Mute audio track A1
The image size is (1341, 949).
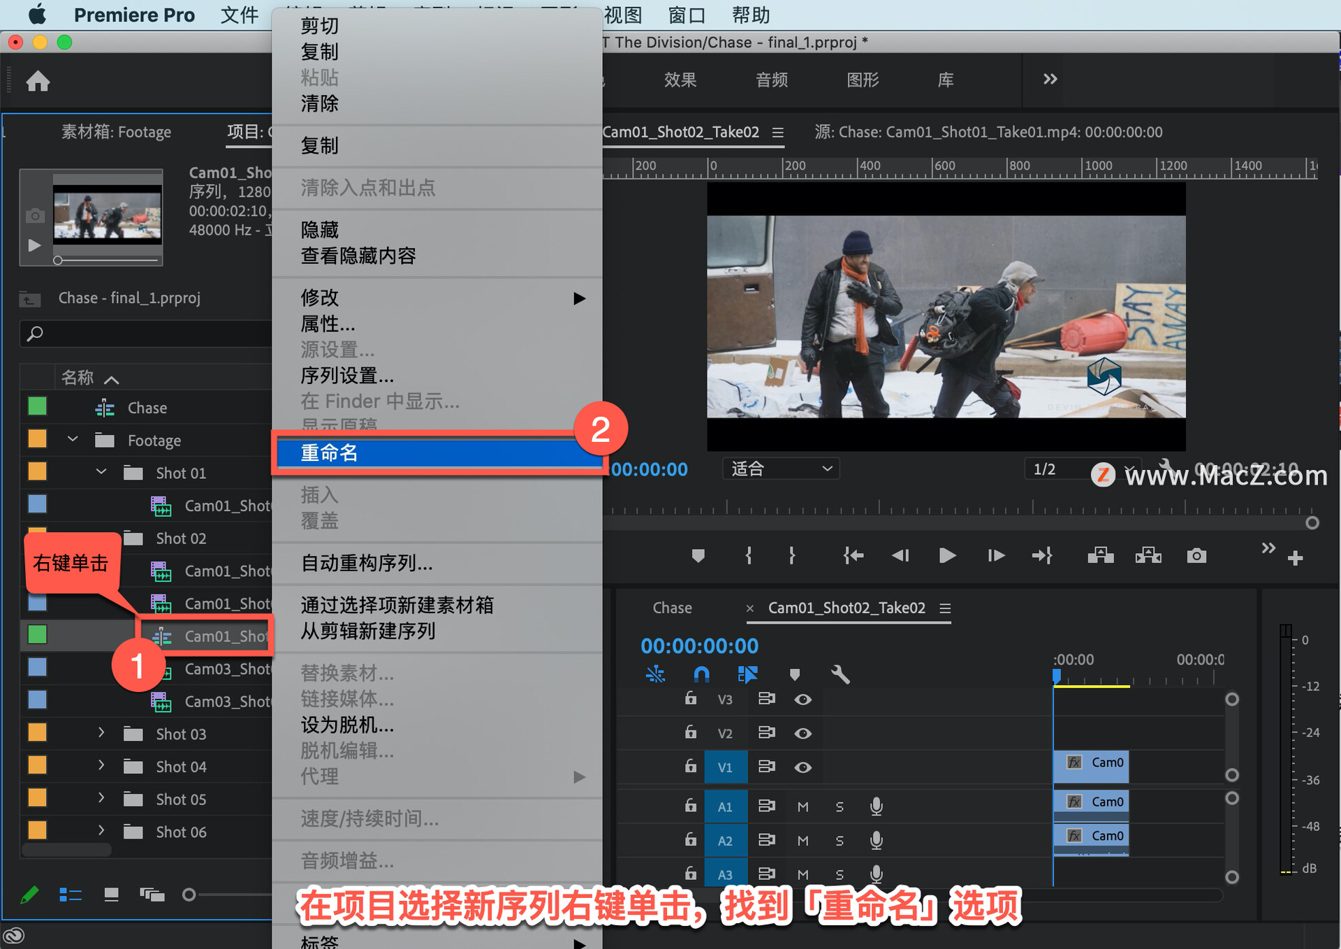[x=803, y=807]
